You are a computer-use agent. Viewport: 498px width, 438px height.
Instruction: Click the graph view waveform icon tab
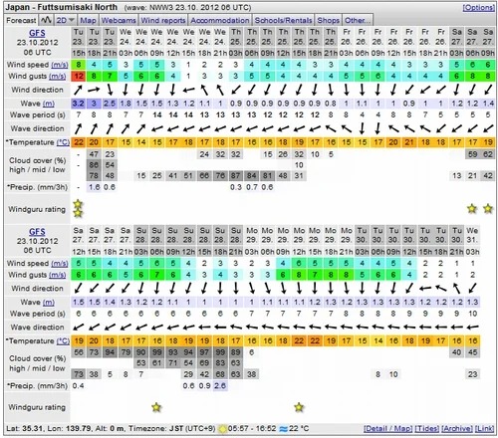46,20
